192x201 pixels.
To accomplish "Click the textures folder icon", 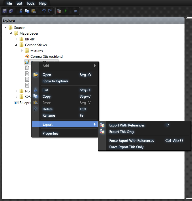I will 27,51.
